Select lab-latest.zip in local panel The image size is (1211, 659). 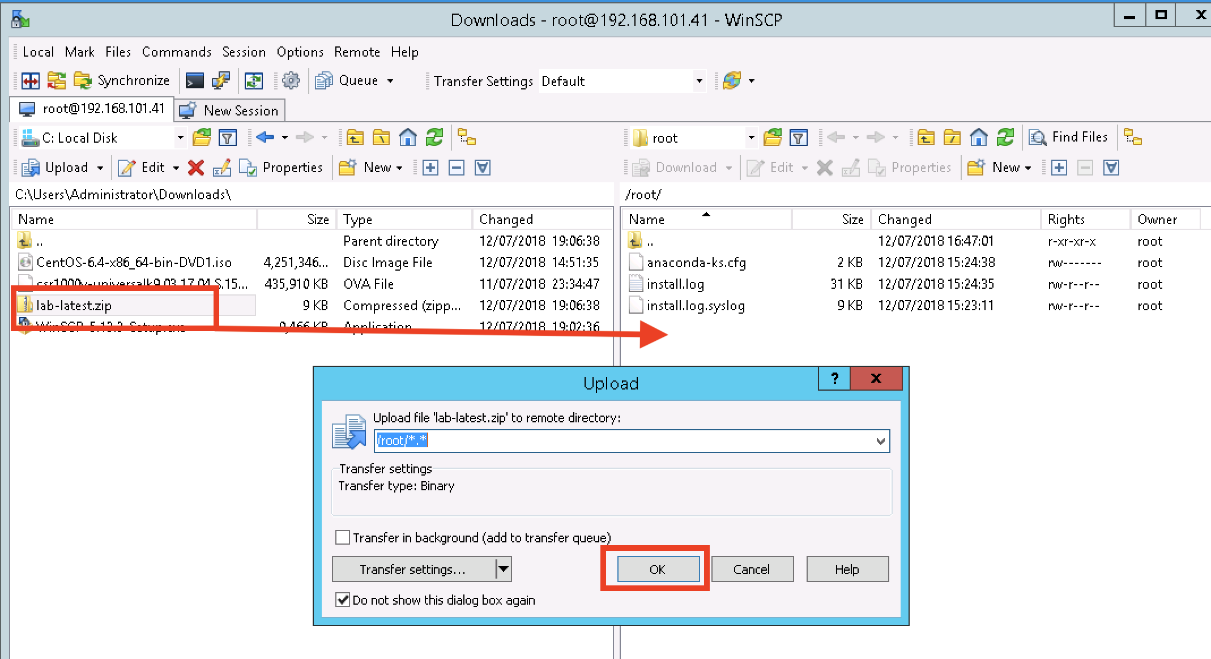point(74,306)
